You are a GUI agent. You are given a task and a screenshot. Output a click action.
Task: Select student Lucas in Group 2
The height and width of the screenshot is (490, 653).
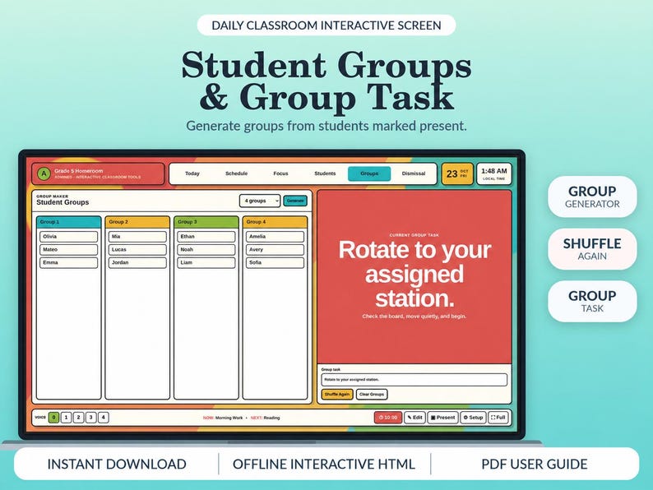(x=137, y=249)
